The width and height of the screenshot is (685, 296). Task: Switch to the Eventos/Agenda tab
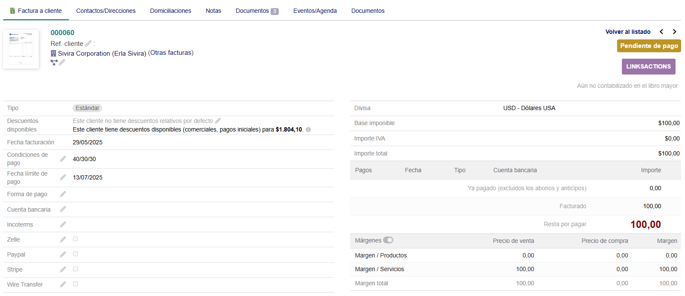pyautogui.click(x=315, y=11)
